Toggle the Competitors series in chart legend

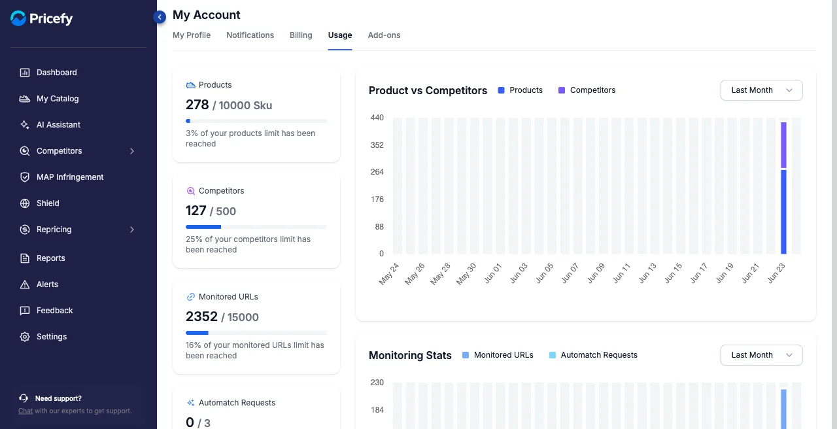(587, 90)
